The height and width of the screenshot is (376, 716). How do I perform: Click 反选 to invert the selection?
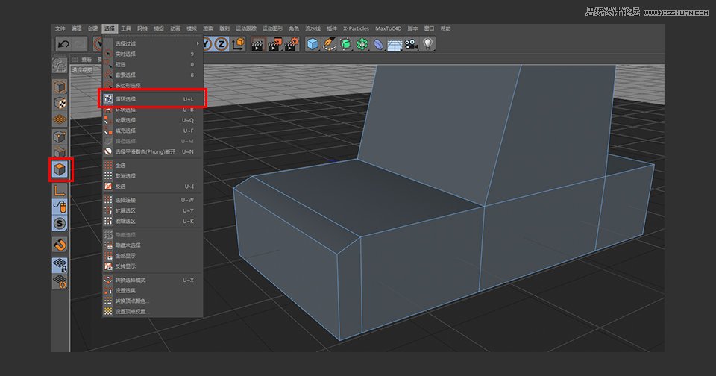point(120,187)
